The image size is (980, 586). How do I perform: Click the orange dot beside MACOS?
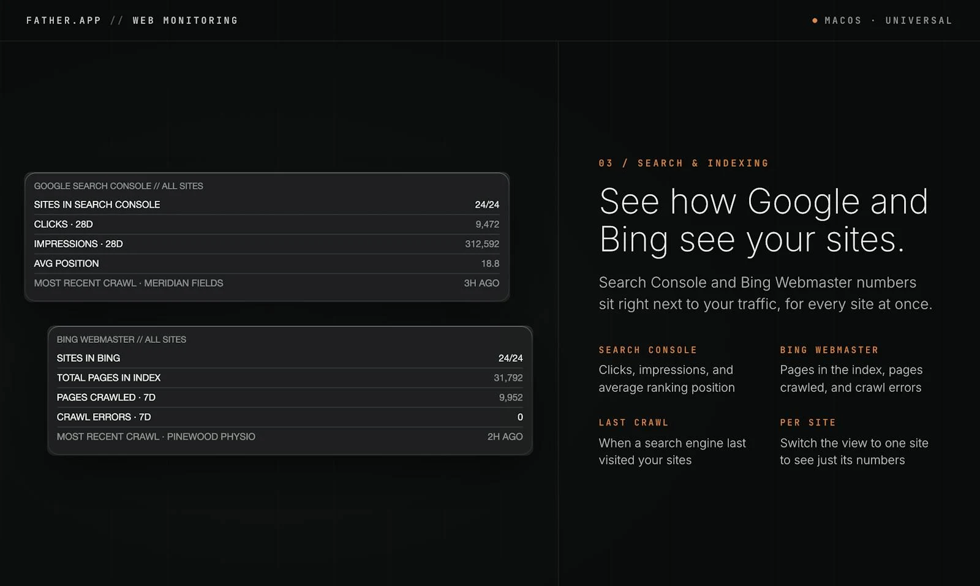pyautogui.click(x=815, y=20)
